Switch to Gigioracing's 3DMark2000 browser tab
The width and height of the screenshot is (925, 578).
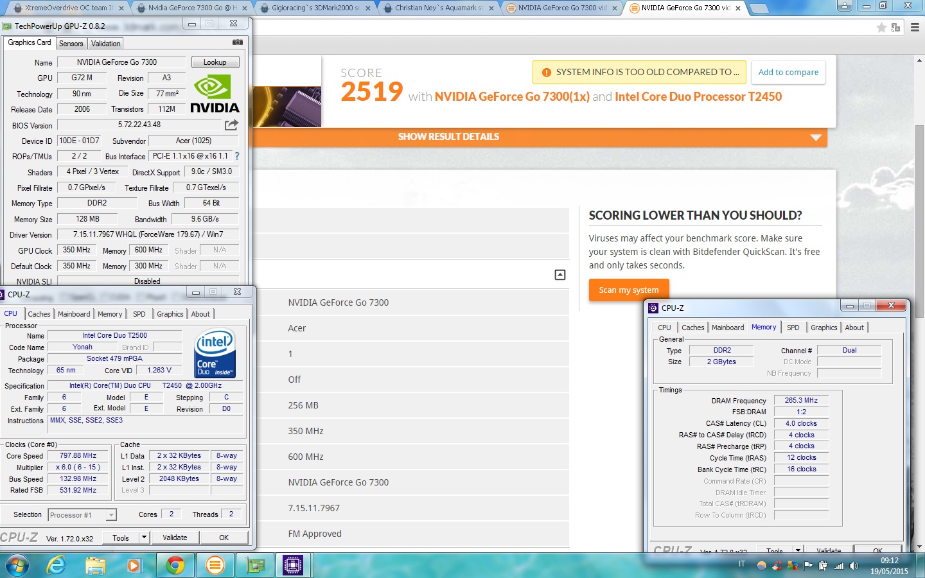point(315,8)
